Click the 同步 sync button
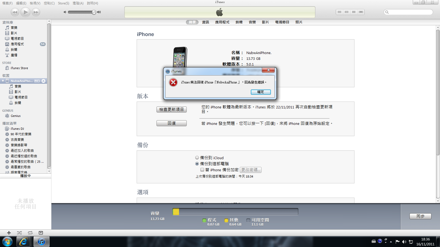Viewport: 440px width, 247px height. (x=420, y=216)
